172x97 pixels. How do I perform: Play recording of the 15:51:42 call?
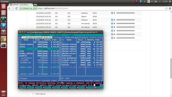114,20
